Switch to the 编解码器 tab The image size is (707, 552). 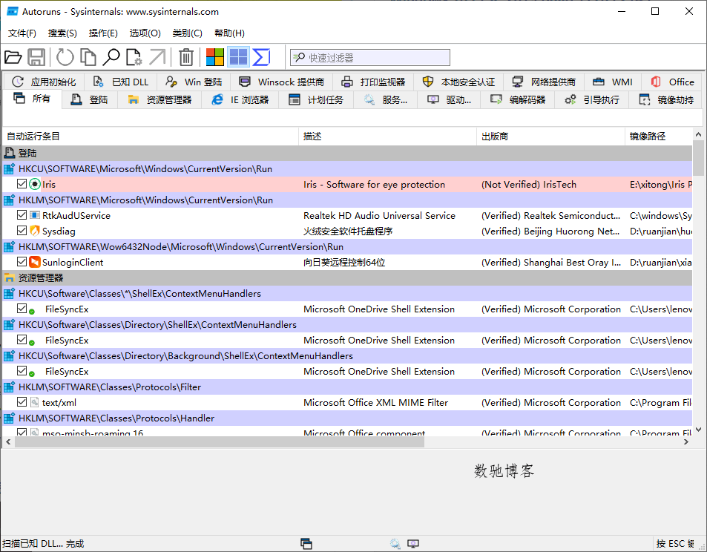tap(518, 99)
